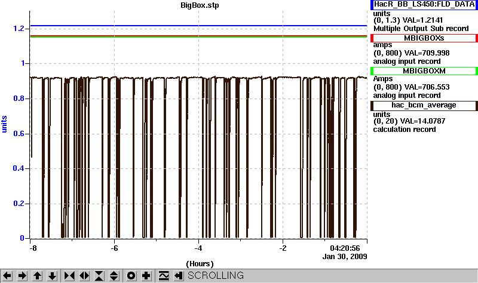Click the 'calculation record' description
Viewport: 478px width, 283px height.
pyautogui.click(x=405, y=130)
